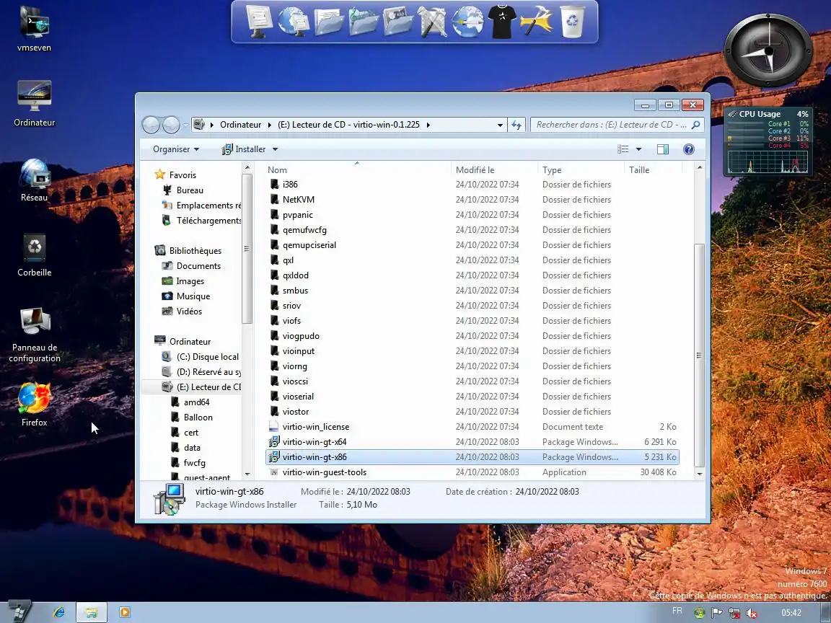831x623 pixels.
Task: Open Panneau de configuration desktop icon
Action: tap(35, 335)
